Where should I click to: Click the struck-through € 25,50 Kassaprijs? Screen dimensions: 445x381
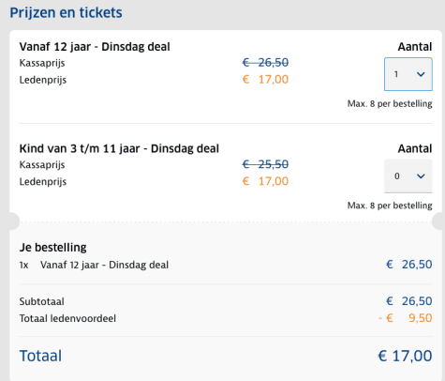coord(265,164)
